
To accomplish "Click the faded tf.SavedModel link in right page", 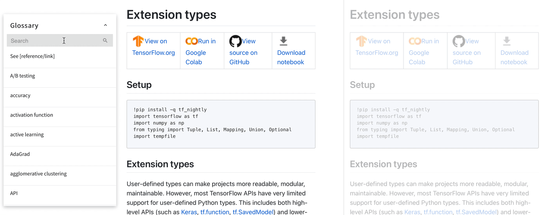I will [x=477, y=212].
